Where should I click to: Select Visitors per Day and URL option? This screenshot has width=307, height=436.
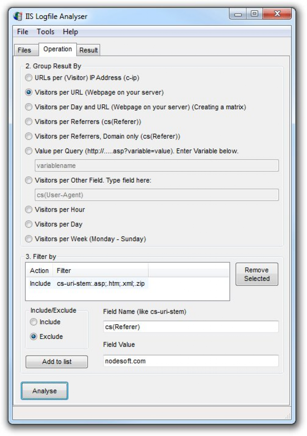[x=29, y=107]
